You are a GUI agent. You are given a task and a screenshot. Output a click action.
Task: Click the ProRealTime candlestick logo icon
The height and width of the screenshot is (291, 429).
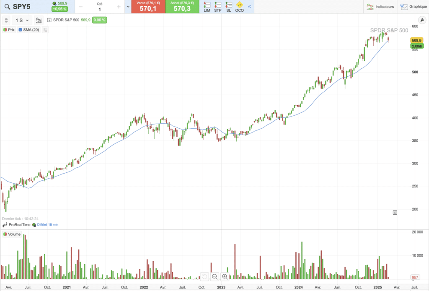pyautogui.click(x=5, y=225)
